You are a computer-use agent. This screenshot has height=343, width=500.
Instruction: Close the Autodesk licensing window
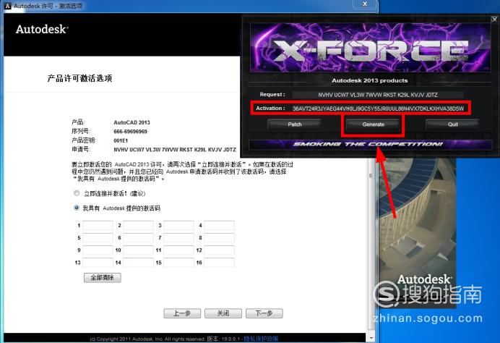click(365, 4)
